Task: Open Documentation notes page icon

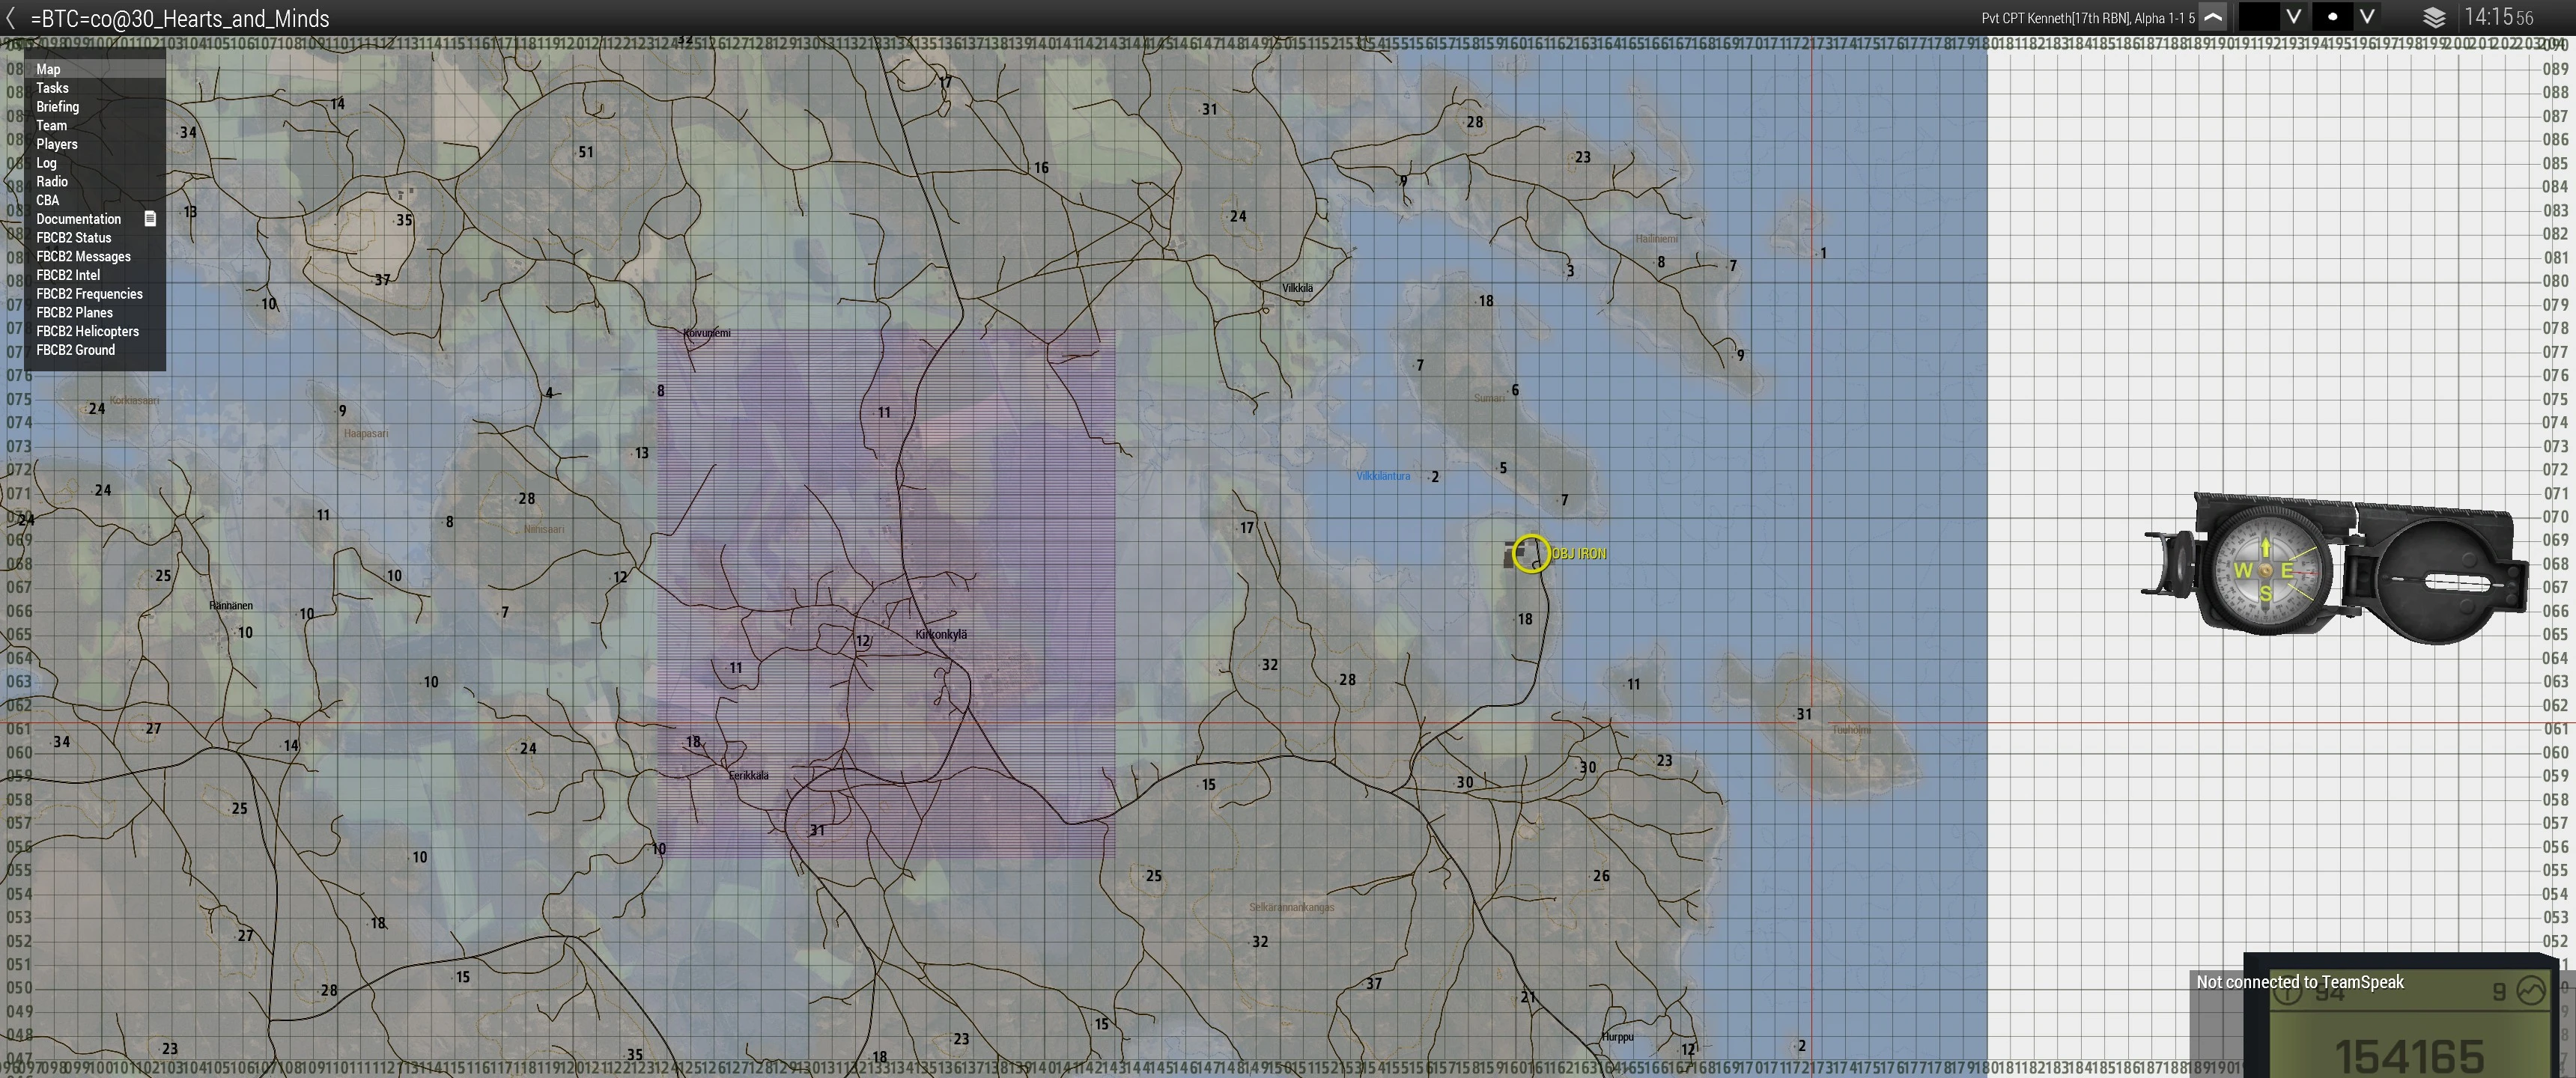Action: pyautogui.click(x=150, y=218)
